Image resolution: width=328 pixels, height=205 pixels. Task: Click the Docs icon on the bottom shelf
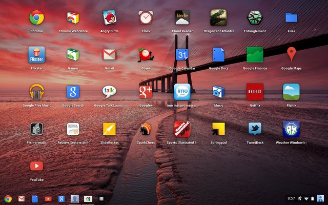(x=35, y=199)
